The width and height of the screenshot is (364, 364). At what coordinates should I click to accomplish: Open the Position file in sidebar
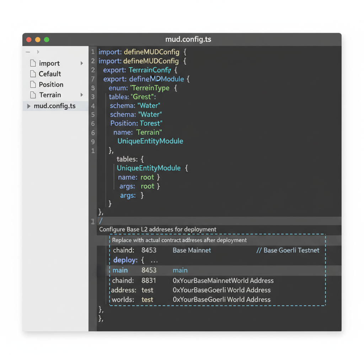pos(51,85)
